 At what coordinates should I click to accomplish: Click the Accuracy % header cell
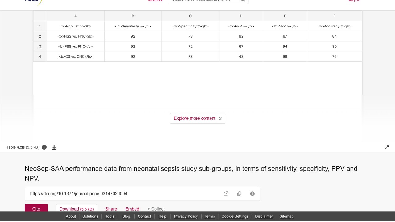pyautogui.click(x=334, y=26)
